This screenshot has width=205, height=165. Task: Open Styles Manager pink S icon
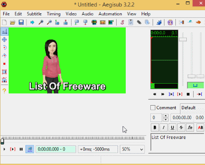pos(123,22)
